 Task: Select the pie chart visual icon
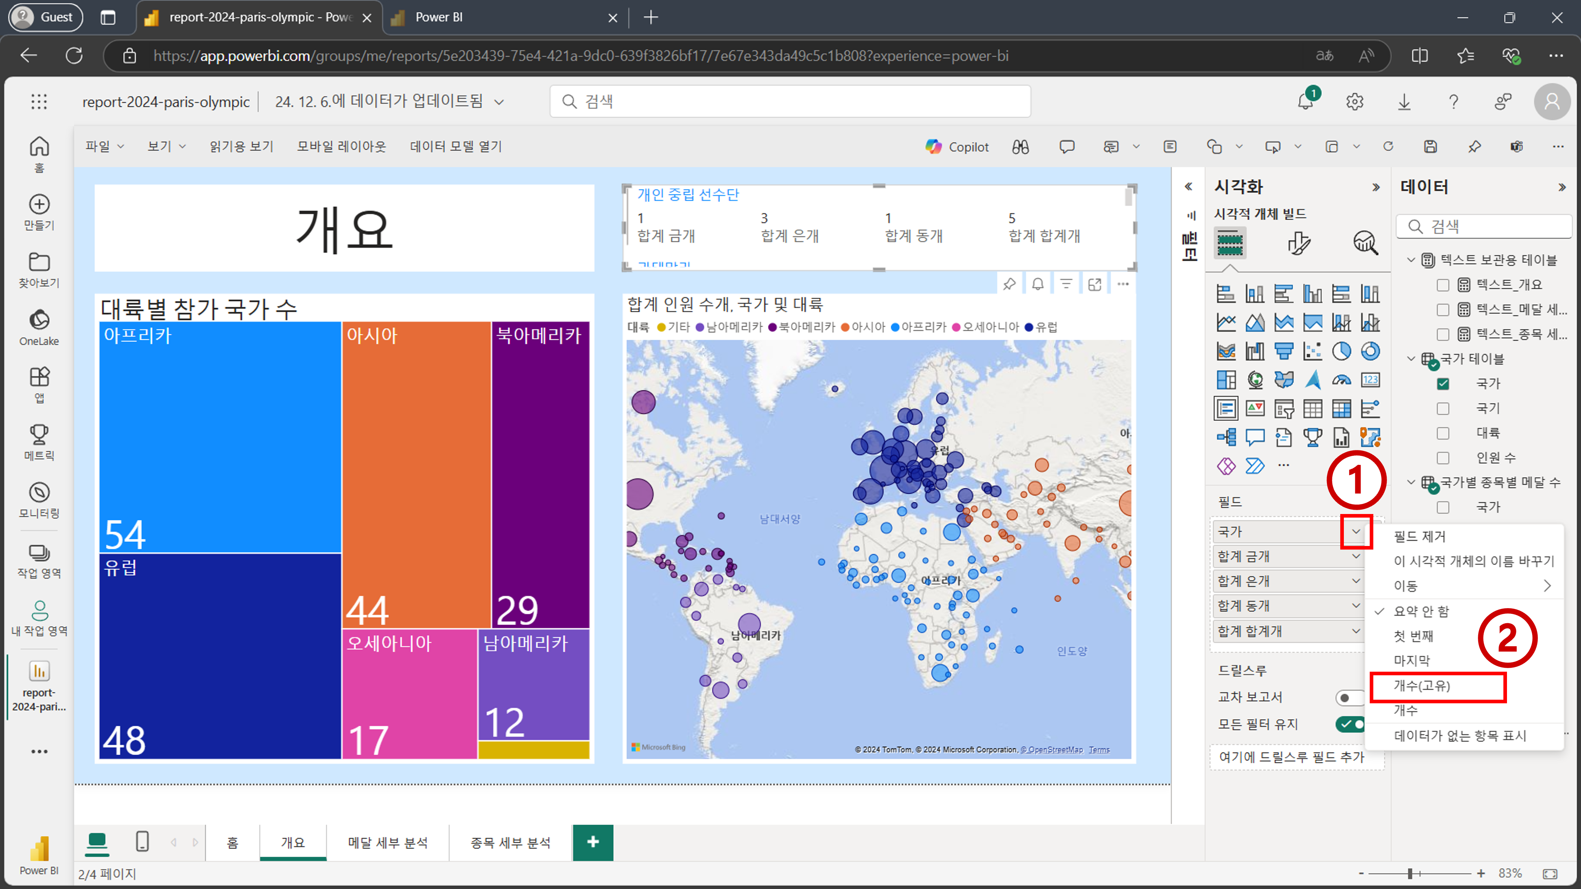click(x=1341, y=351)
